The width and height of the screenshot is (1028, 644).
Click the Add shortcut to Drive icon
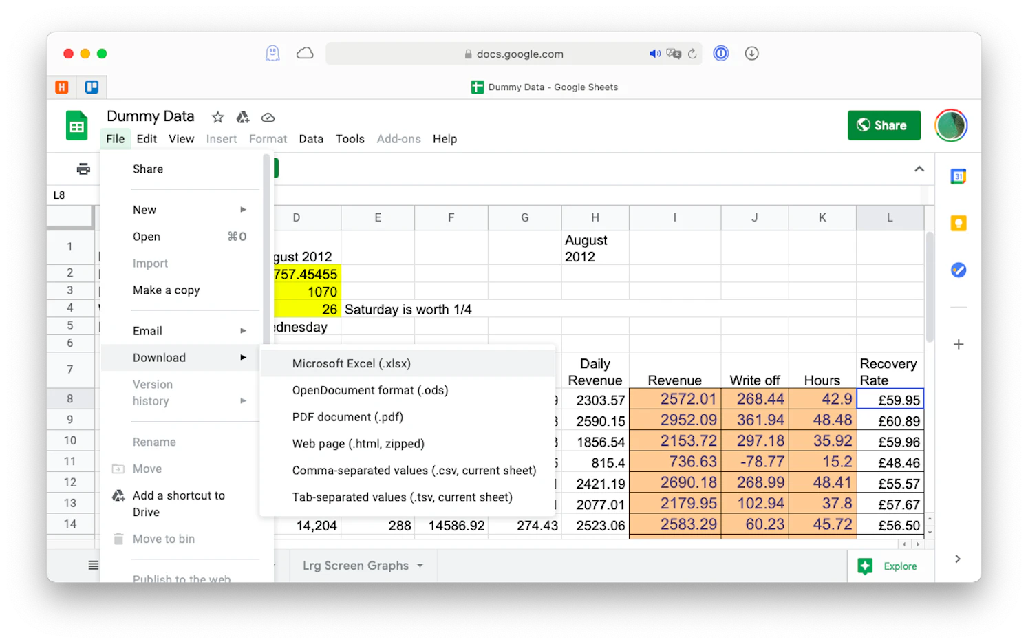point(118,495)
